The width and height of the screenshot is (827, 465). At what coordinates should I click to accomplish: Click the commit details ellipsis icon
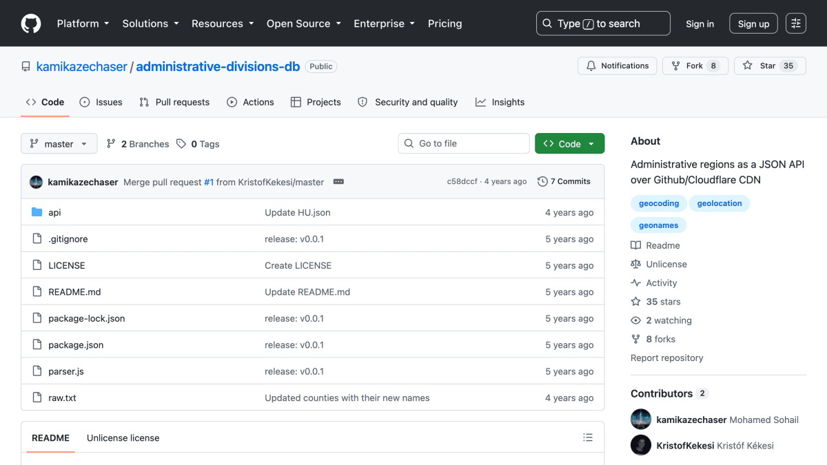338,182
